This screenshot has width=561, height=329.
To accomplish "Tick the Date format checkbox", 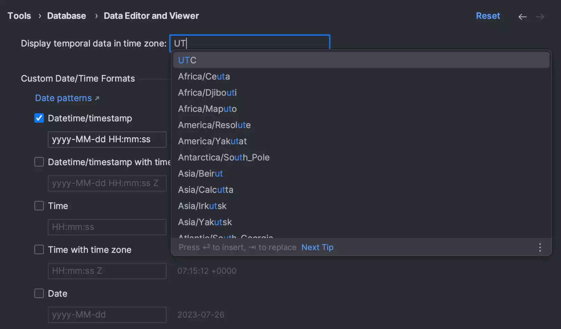I will [39, 294].
